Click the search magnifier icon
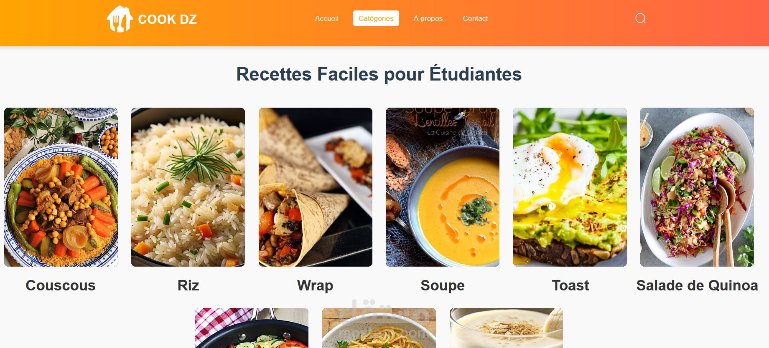 (640, 18)
